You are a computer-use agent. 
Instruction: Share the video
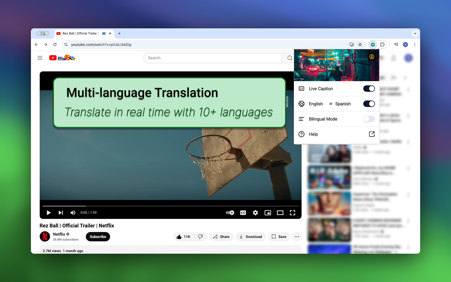point(221,237)
